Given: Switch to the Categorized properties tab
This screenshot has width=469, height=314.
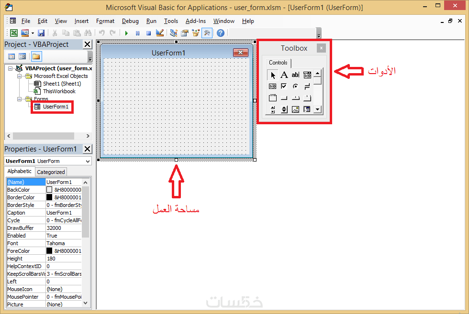Looking at the screenshot, I should [51, 172].
